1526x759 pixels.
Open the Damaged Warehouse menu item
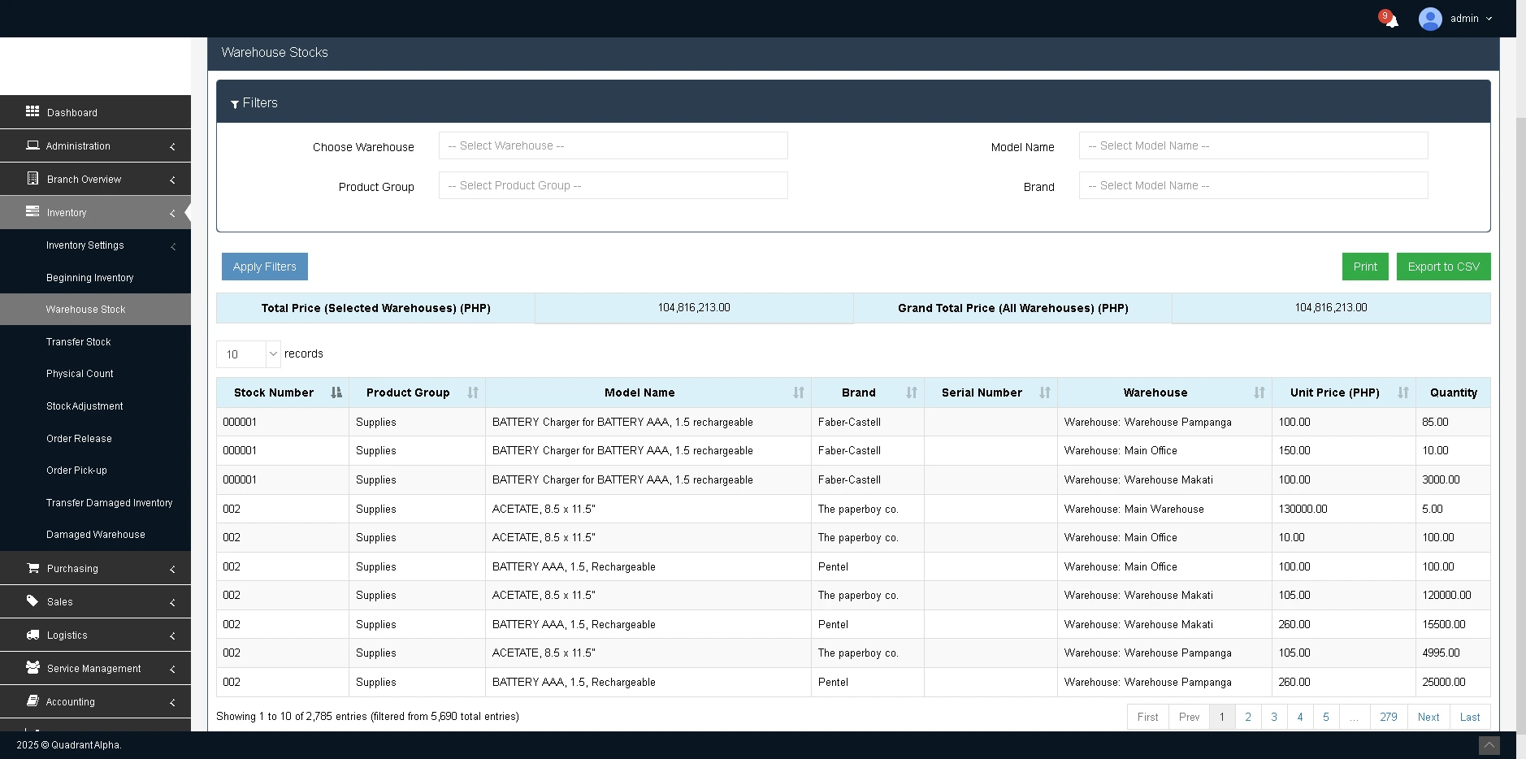(x=95, y=534)
